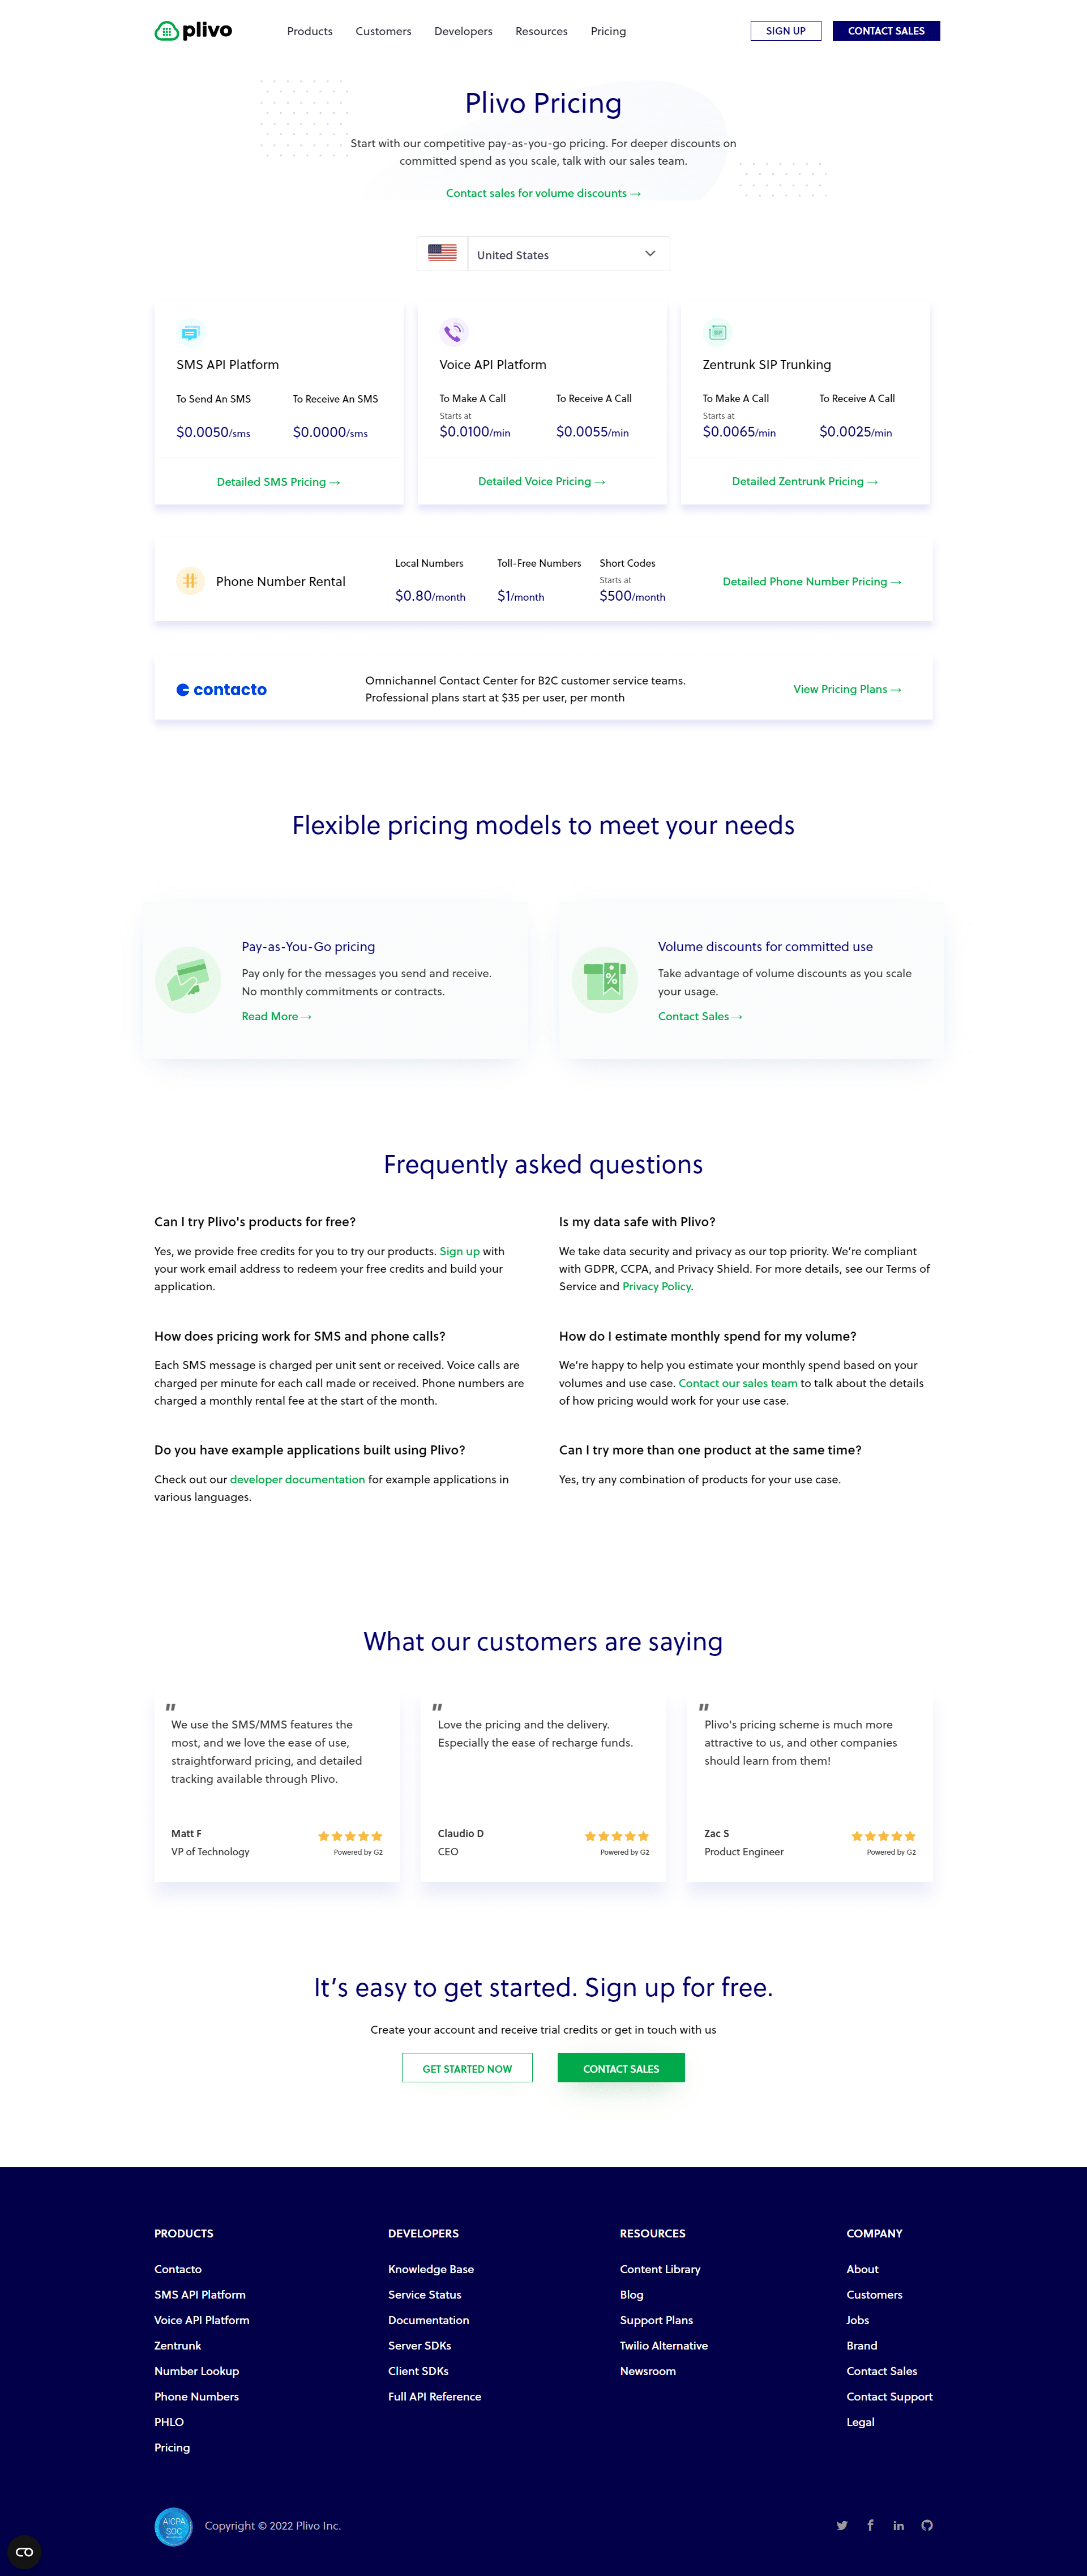Image resolution: width=1087 pixels, height=2576 pixels.
Task: Click CONTACT SALES button
Action: [888, 29]
